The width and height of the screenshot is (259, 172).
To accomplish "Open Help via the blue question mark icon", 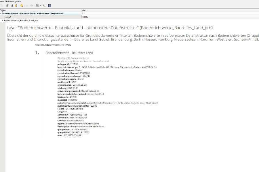I will coord(49,5).
